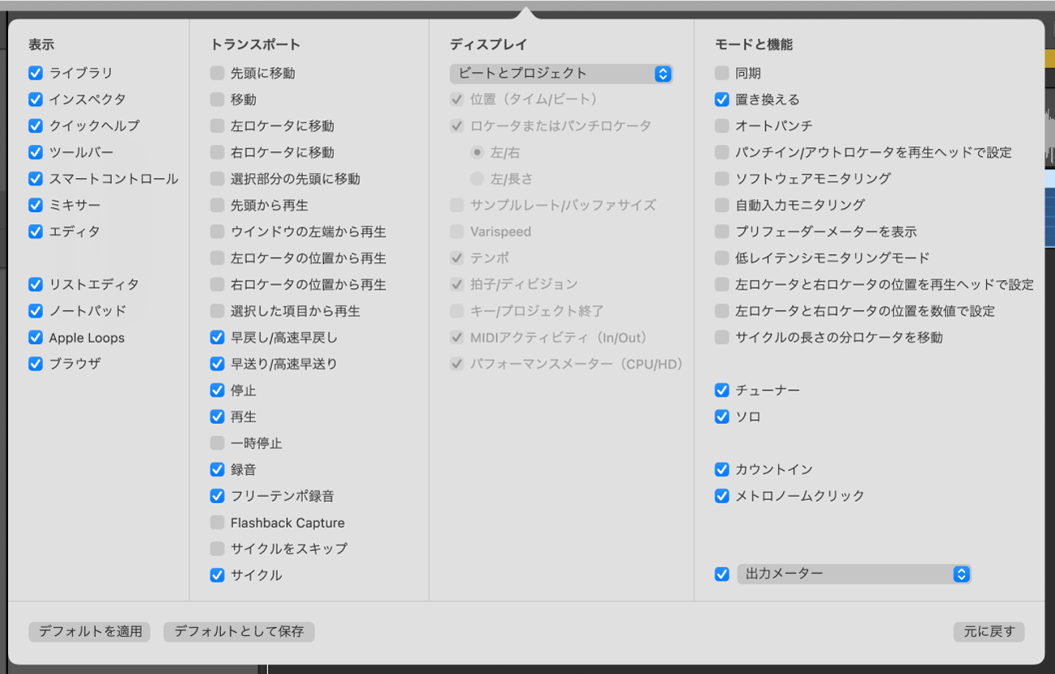Uncheck the ライブラリ checkbox
This screenshot has width=1055, height=674.
(36, 73)
